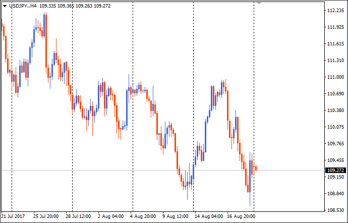
Task: Click the 109.150 price scale label
Action: click(335, 177)
